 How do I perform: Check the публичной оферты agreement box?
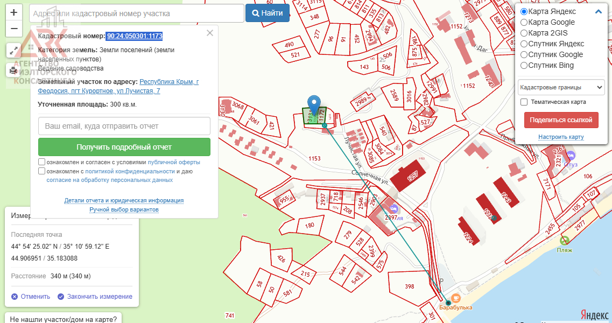tap(42, 162)
